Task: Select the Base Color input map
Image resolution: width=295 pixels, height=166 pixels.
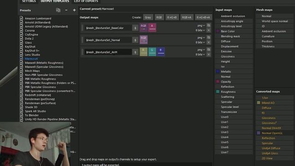Action: pyautogui.click(x=234, y=31)
